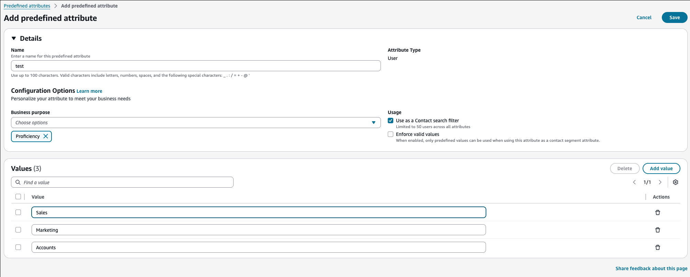Click the Add value button

661,168
